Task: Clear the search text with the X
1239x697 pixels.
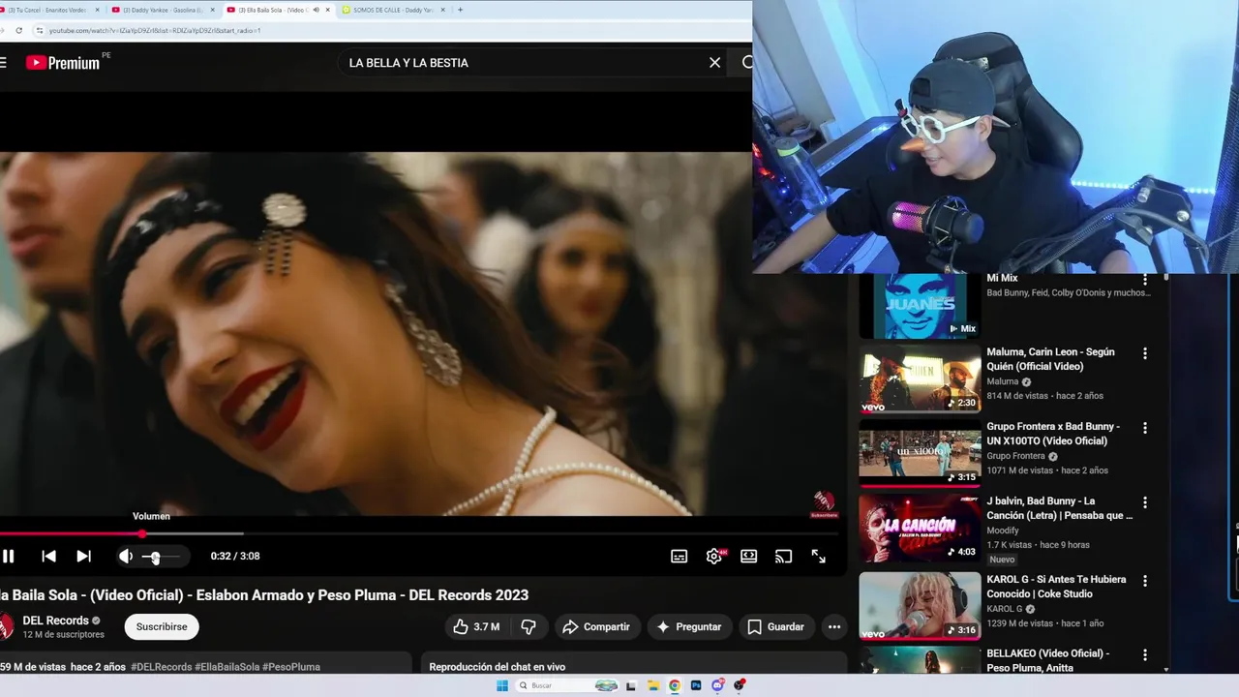Action: pos(714,62)
